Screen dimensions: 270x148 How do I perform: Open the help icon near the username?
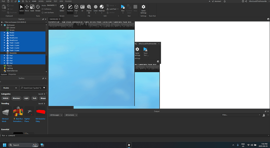pos(243,1)
